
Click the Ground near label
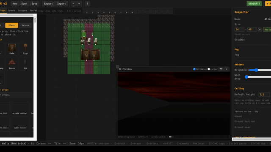click(242, 127)
